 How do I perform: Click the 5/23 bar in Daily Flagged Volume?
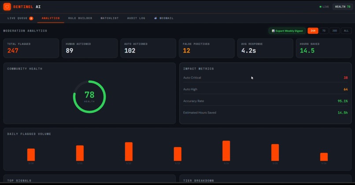click(x=177, y=154)
